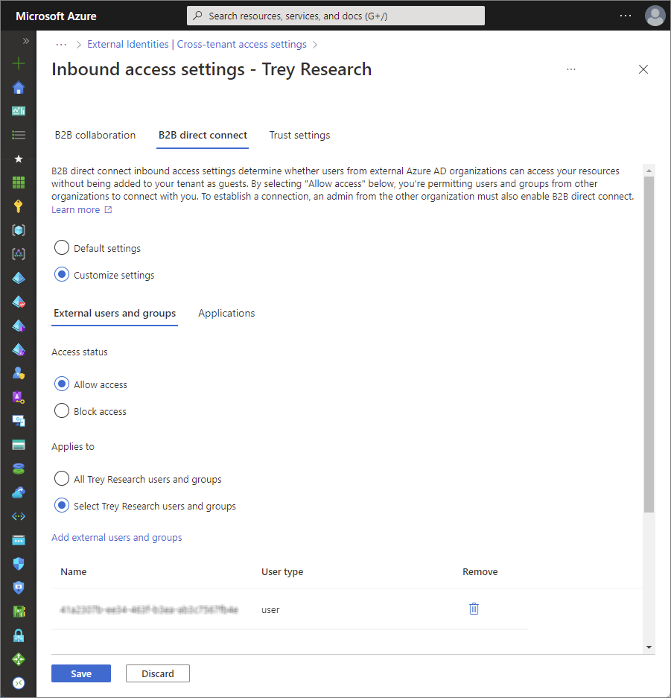671x698 pixels.
Task: Select the Default settings radio button
Action: coord(62,248)
